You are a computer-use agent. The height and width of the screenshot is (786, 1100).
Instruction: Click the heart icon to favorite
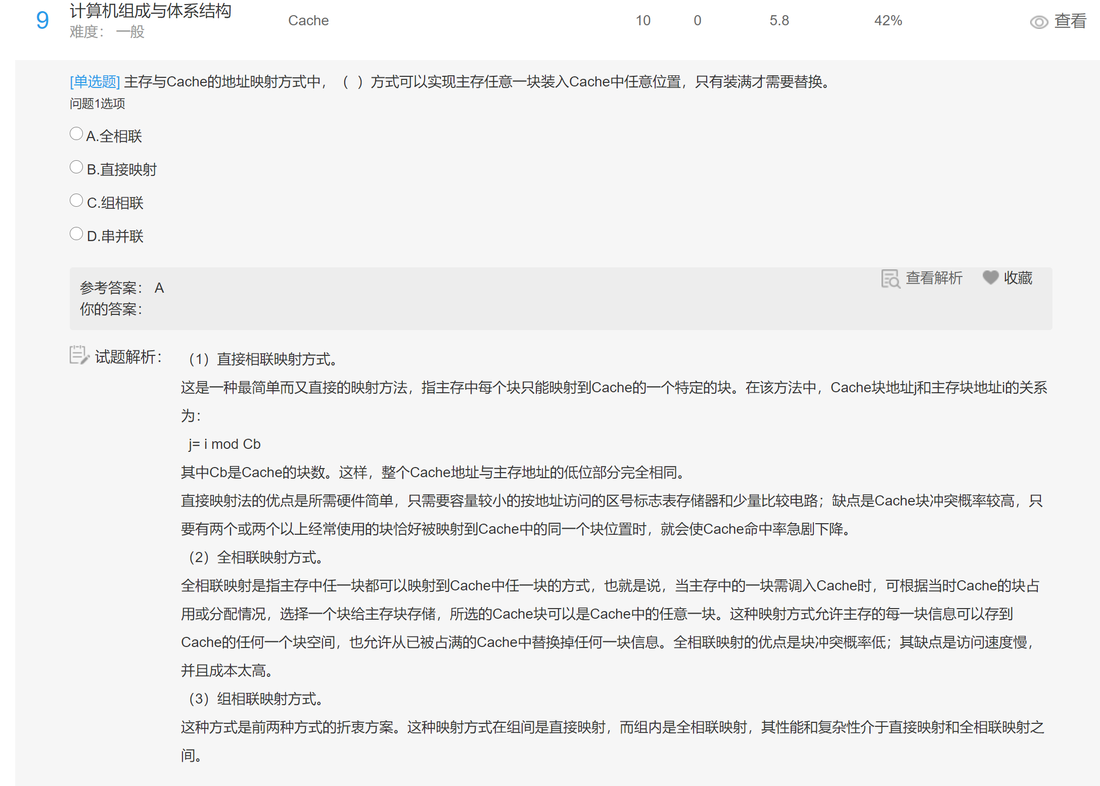990,277
